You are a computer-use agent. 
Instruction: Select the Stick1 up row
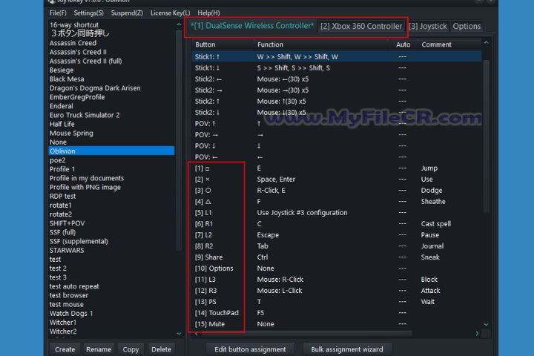tap(337, 56)
